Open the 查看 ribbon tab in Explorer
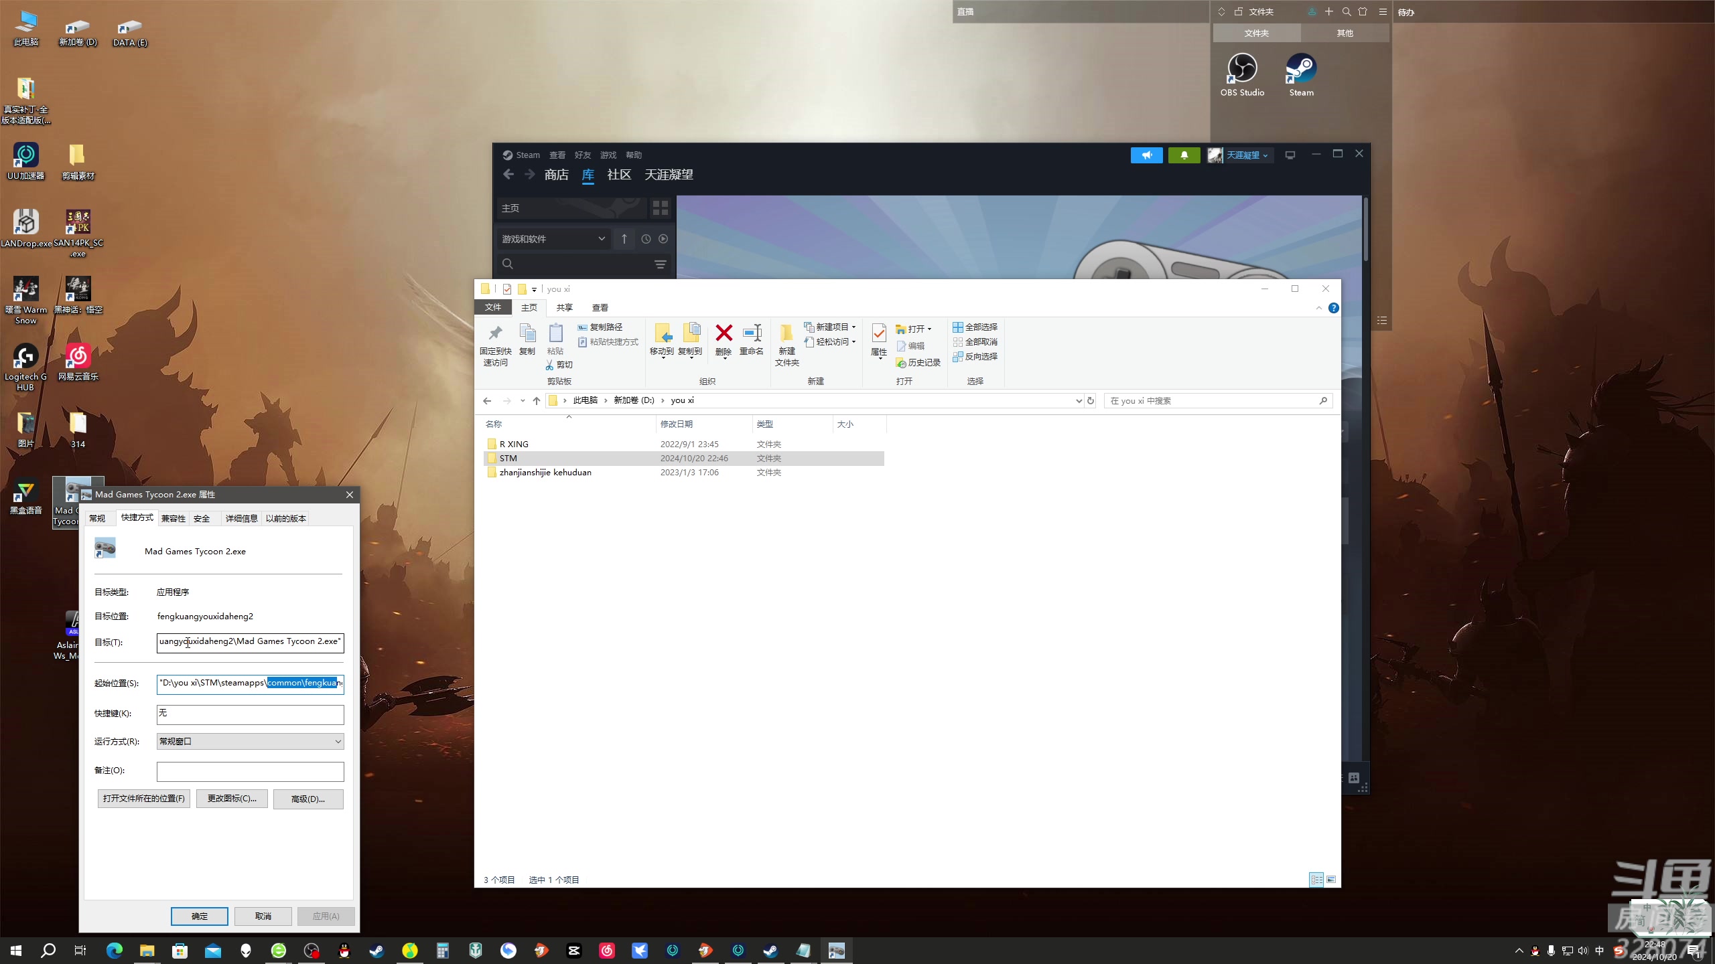 pos(600,307)
